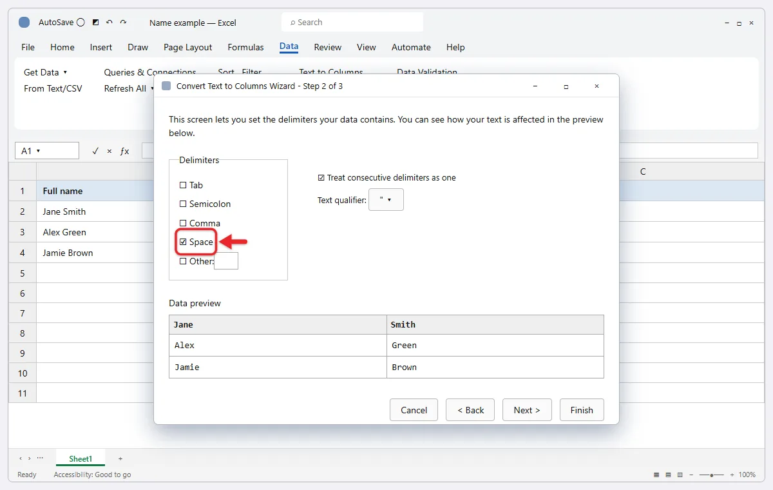
Task: Toggle Treat consecutive delimiters as one
Action: point(321,177)
